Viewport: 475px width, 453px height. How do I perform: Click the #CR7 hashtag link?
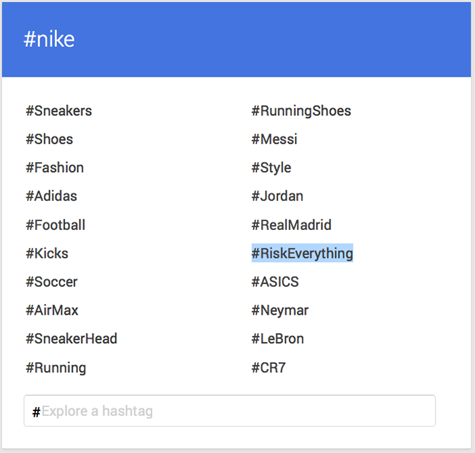coord(269,368)
